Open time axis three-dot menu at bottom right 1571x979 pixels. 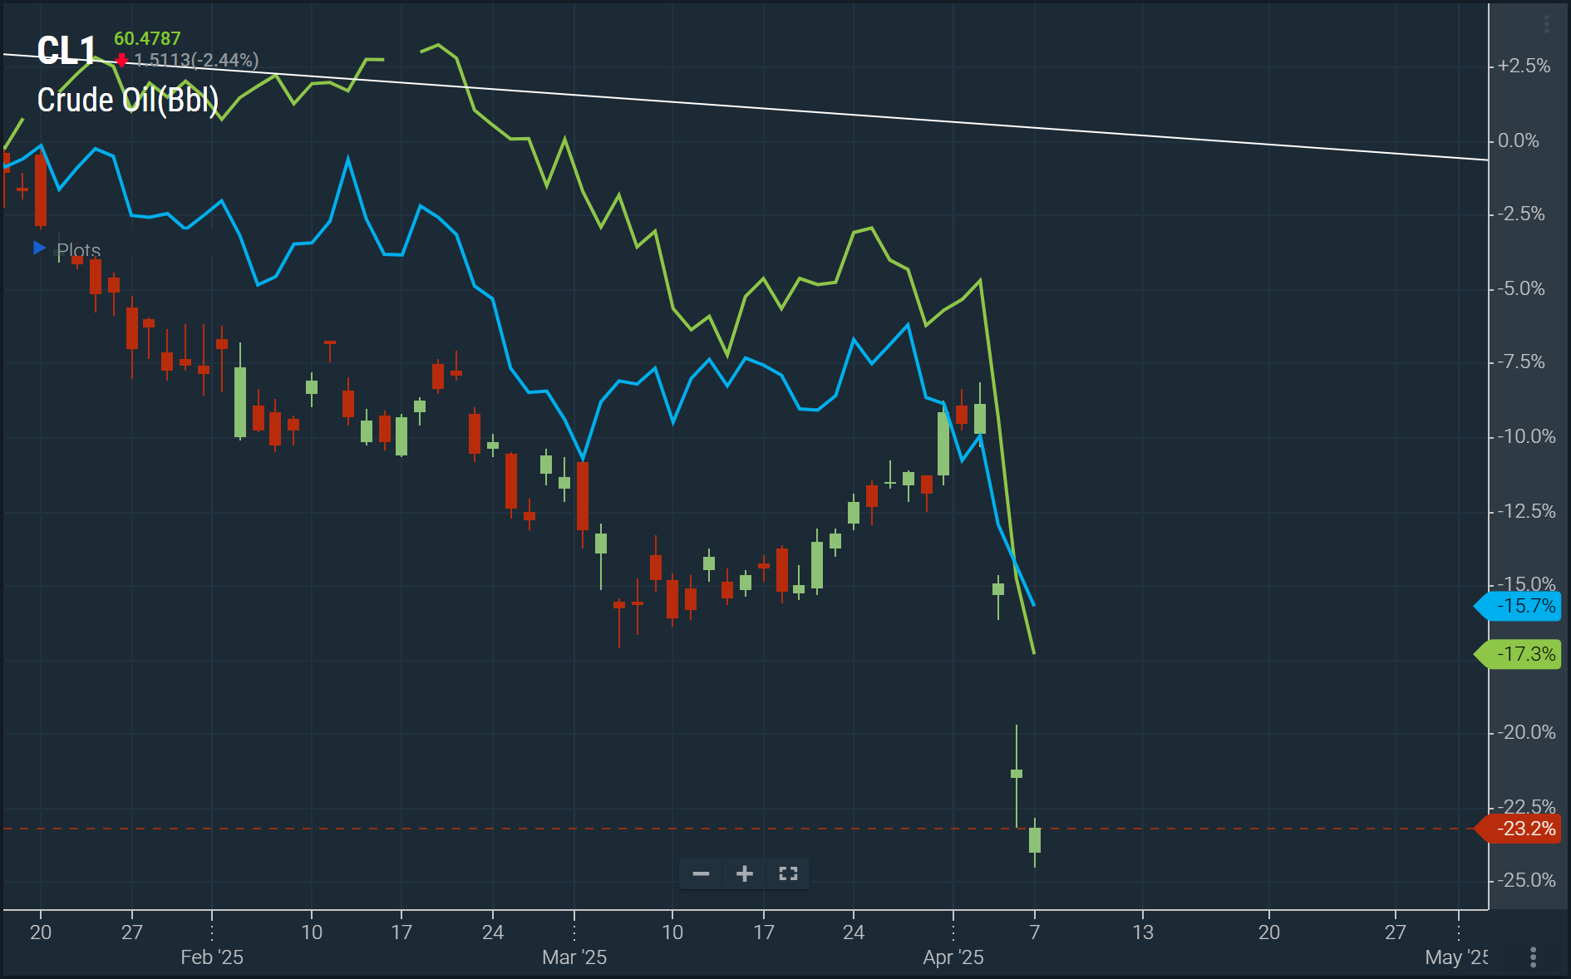[1533, 957]
